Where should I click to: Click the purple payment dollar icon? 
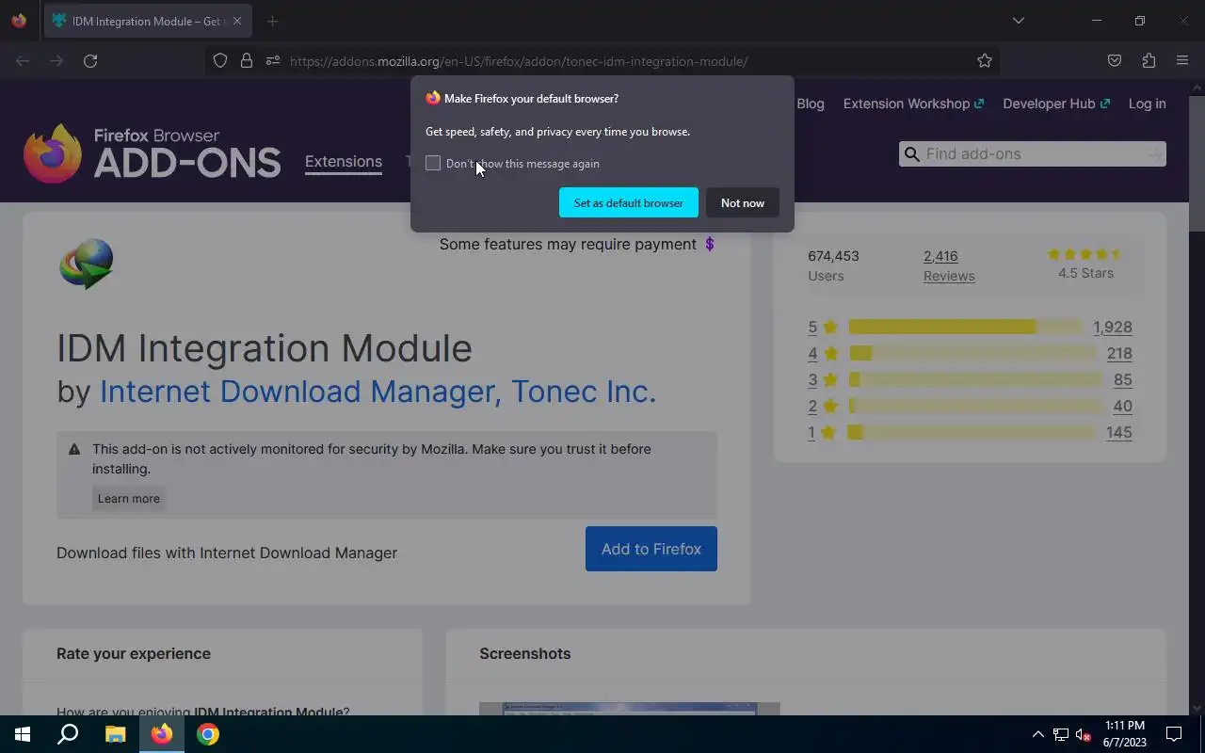[x=710, y=244]
